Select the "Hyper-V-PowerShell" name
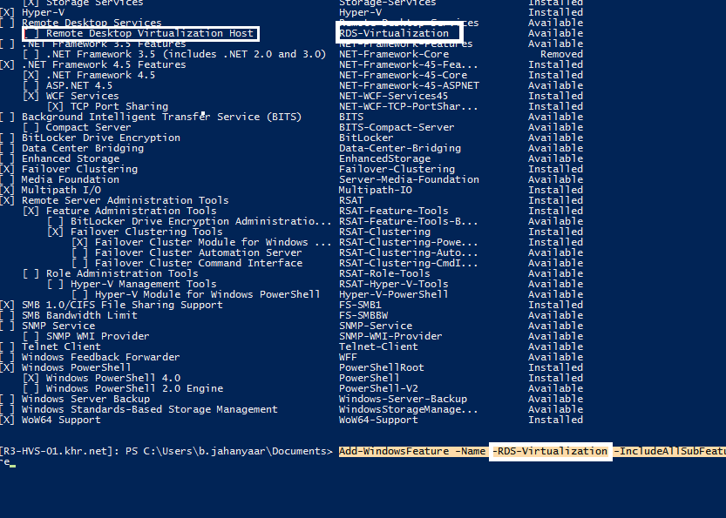Image resolution: width=726 pixels, height=518 pixels. tap(394, 294)
